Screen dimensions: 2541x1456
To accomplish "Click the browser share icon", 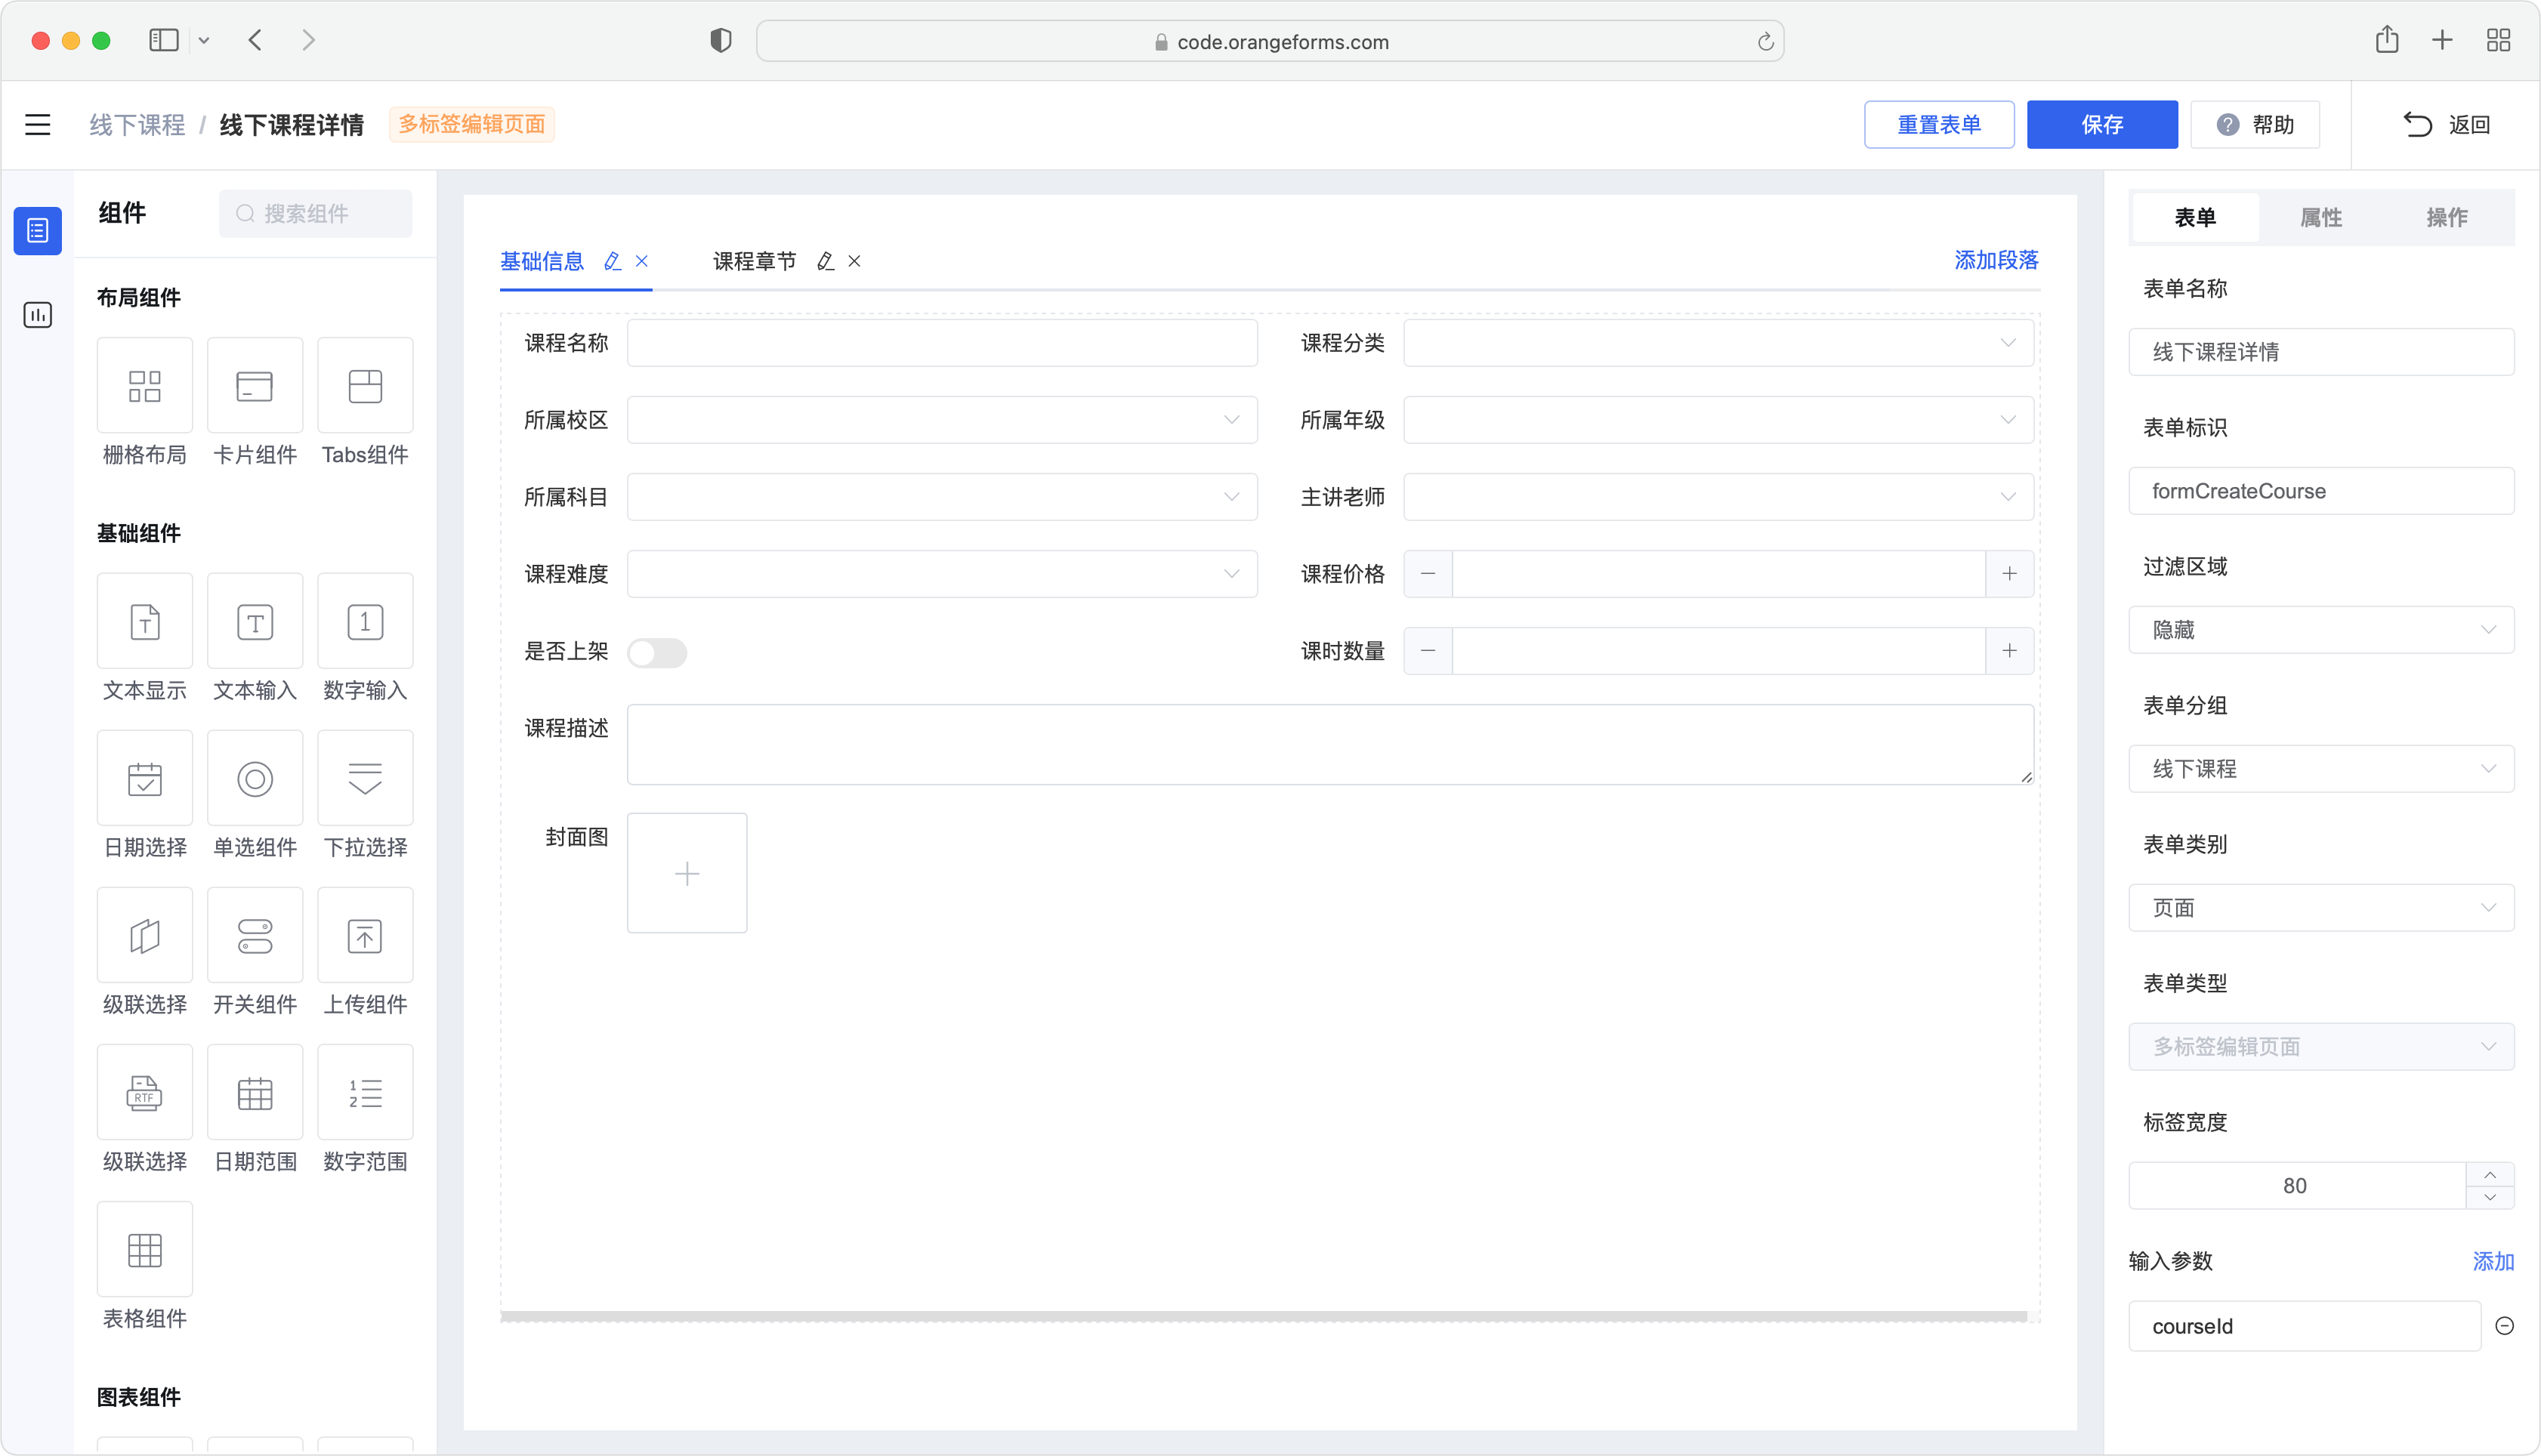I will [2387, 39].
